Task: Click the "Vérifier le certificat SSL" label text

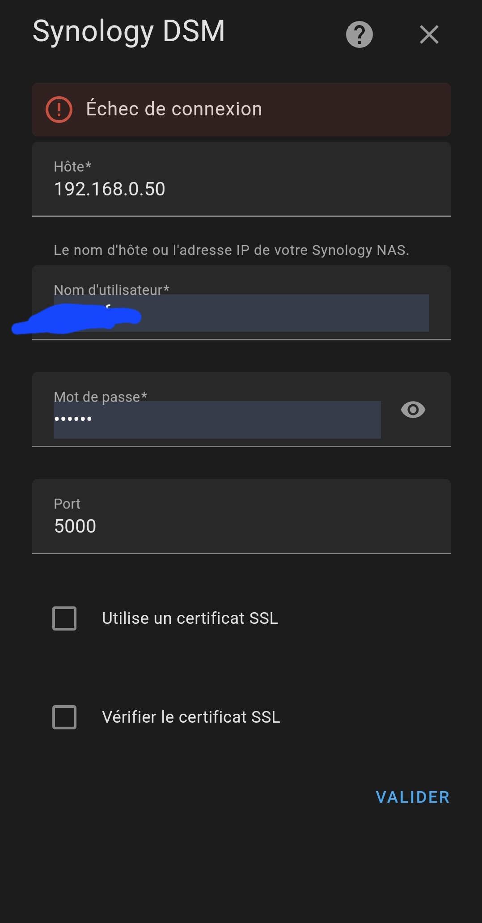Action: pos(191,717)
